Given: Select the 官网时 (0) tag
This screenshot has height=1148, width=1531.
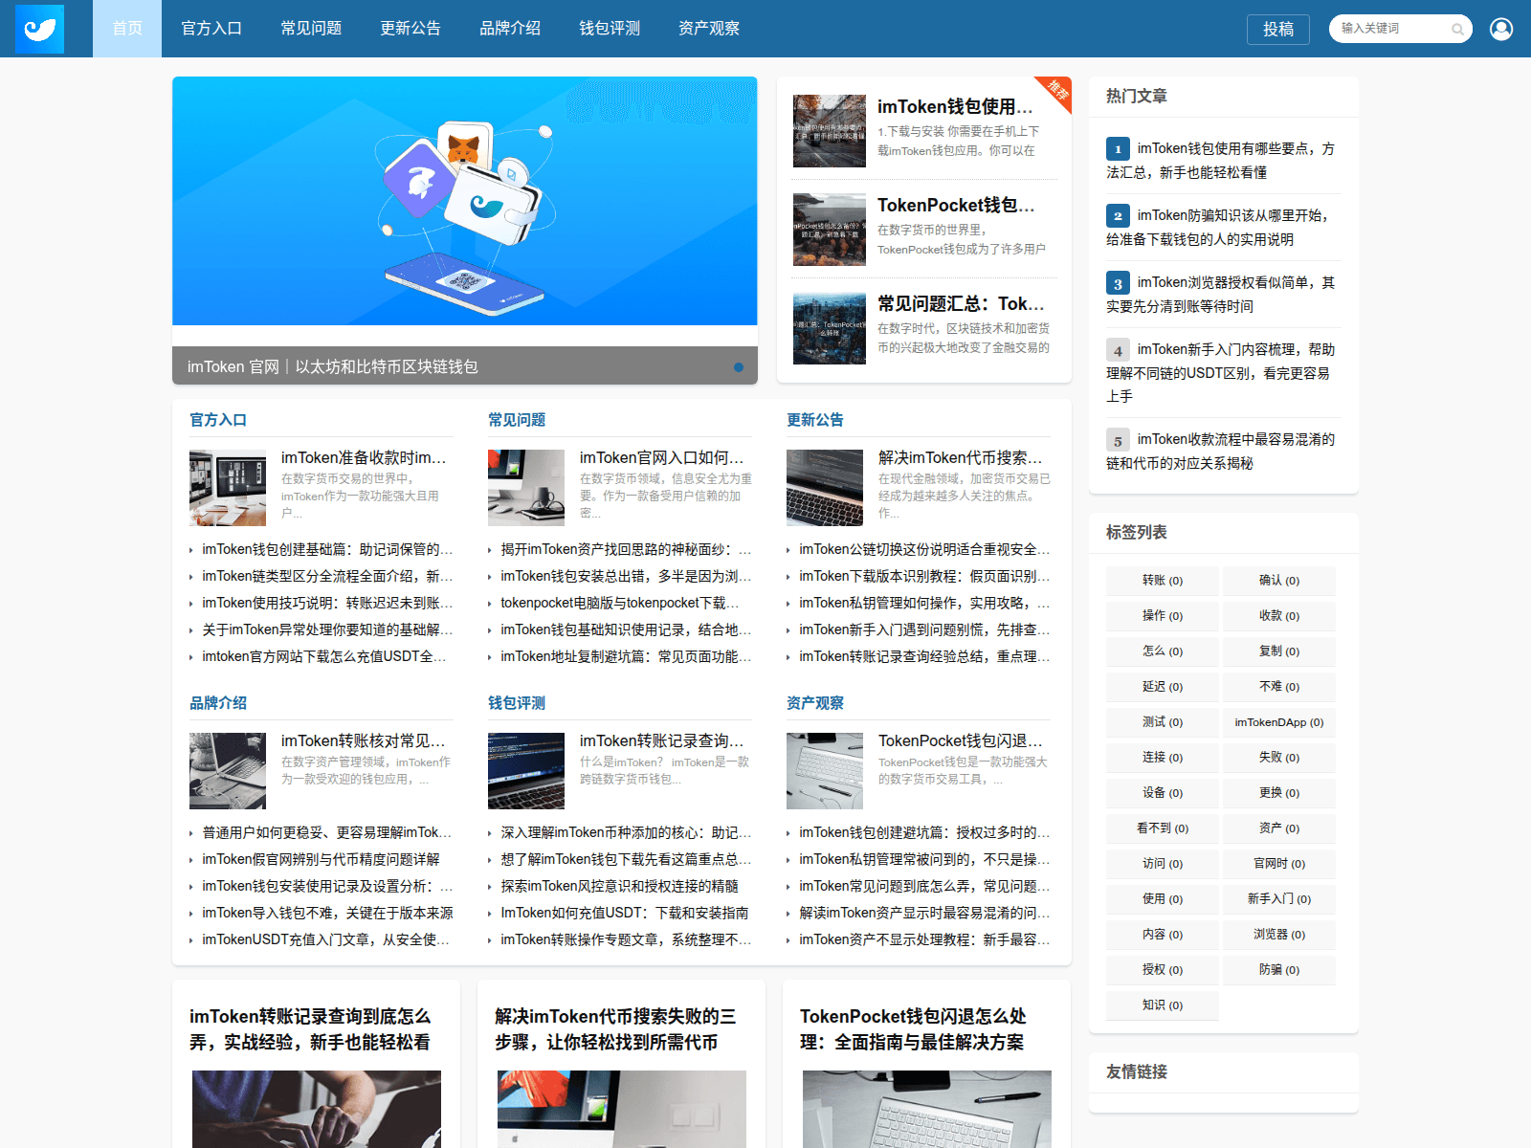Looking at the screenshot, I should pyautogui.click(x=1279, y=864).
